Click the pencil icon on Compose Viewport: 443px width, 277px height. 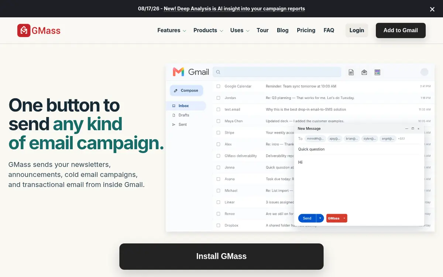[x=176, y=90]
